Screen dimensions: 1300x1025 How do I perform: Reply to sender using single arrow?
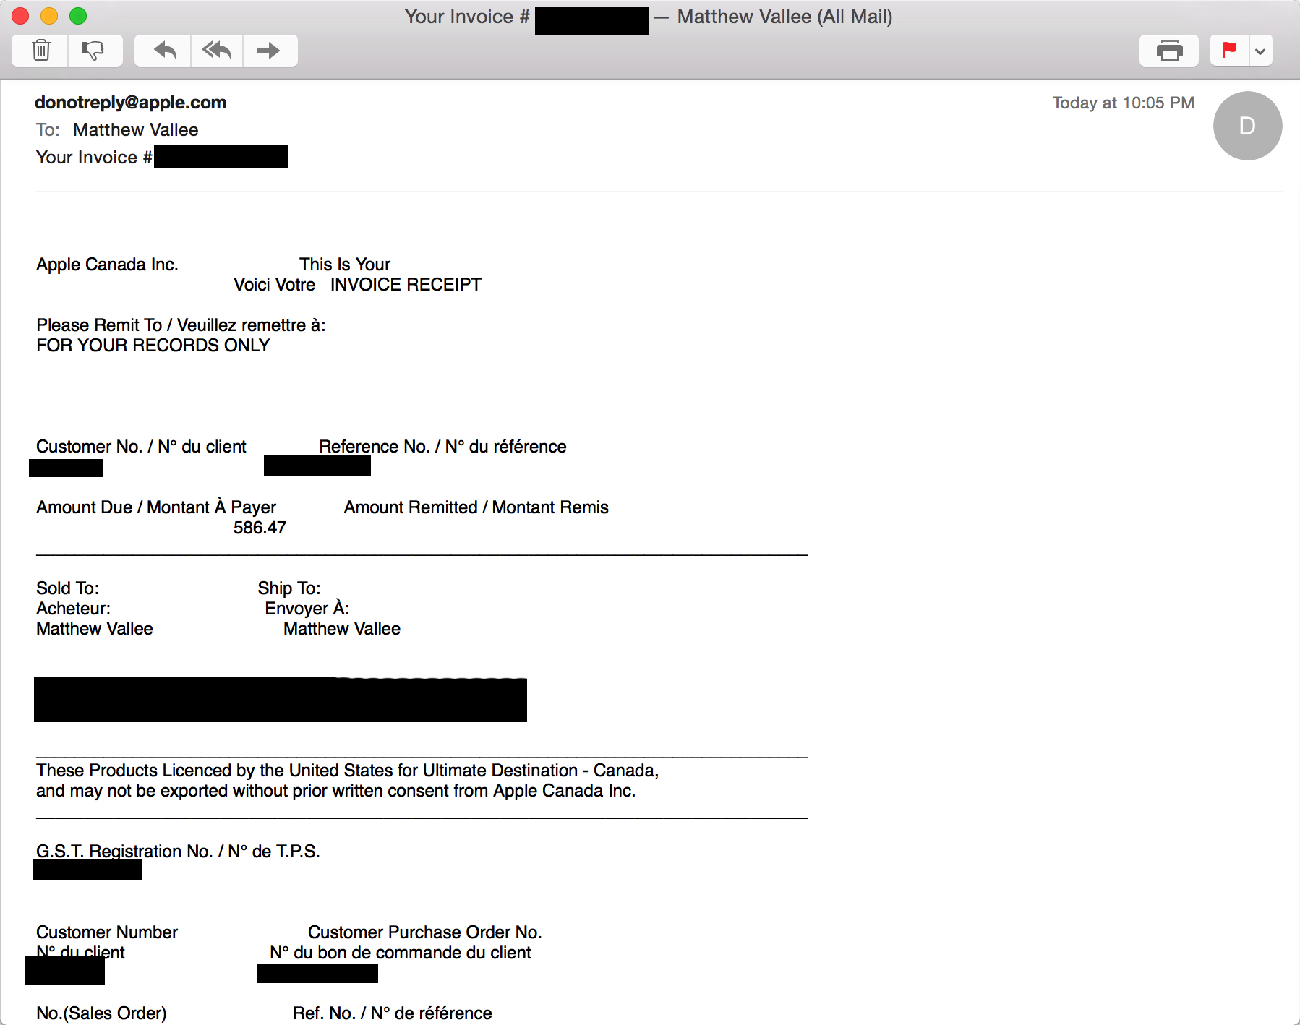pos(163,51)
